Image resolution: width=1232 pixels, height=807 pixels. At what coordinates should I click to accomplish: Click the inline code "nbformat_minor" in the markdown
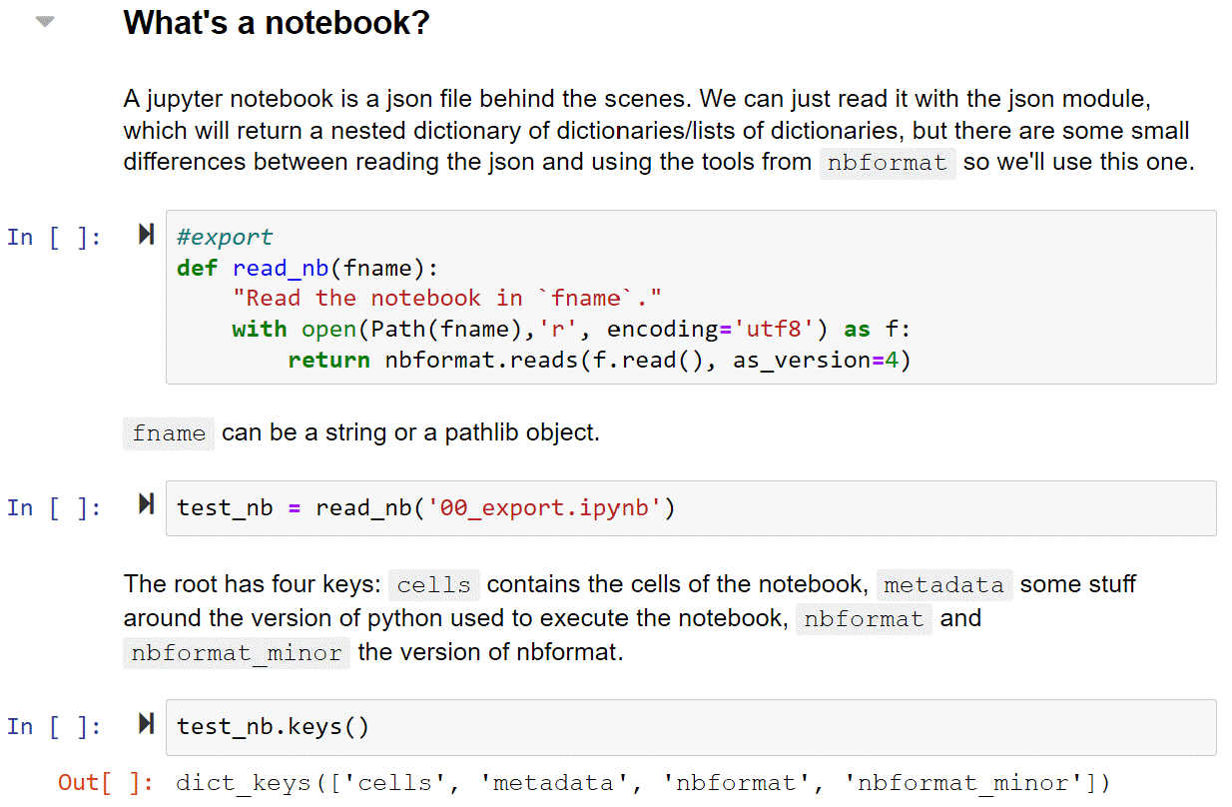point(237,654)
